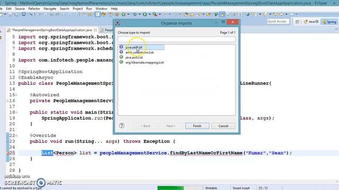Click the disabled Back button in dialog
This screenshot has height=190, width=339.
pyautogui.click(x=145, y=126)
